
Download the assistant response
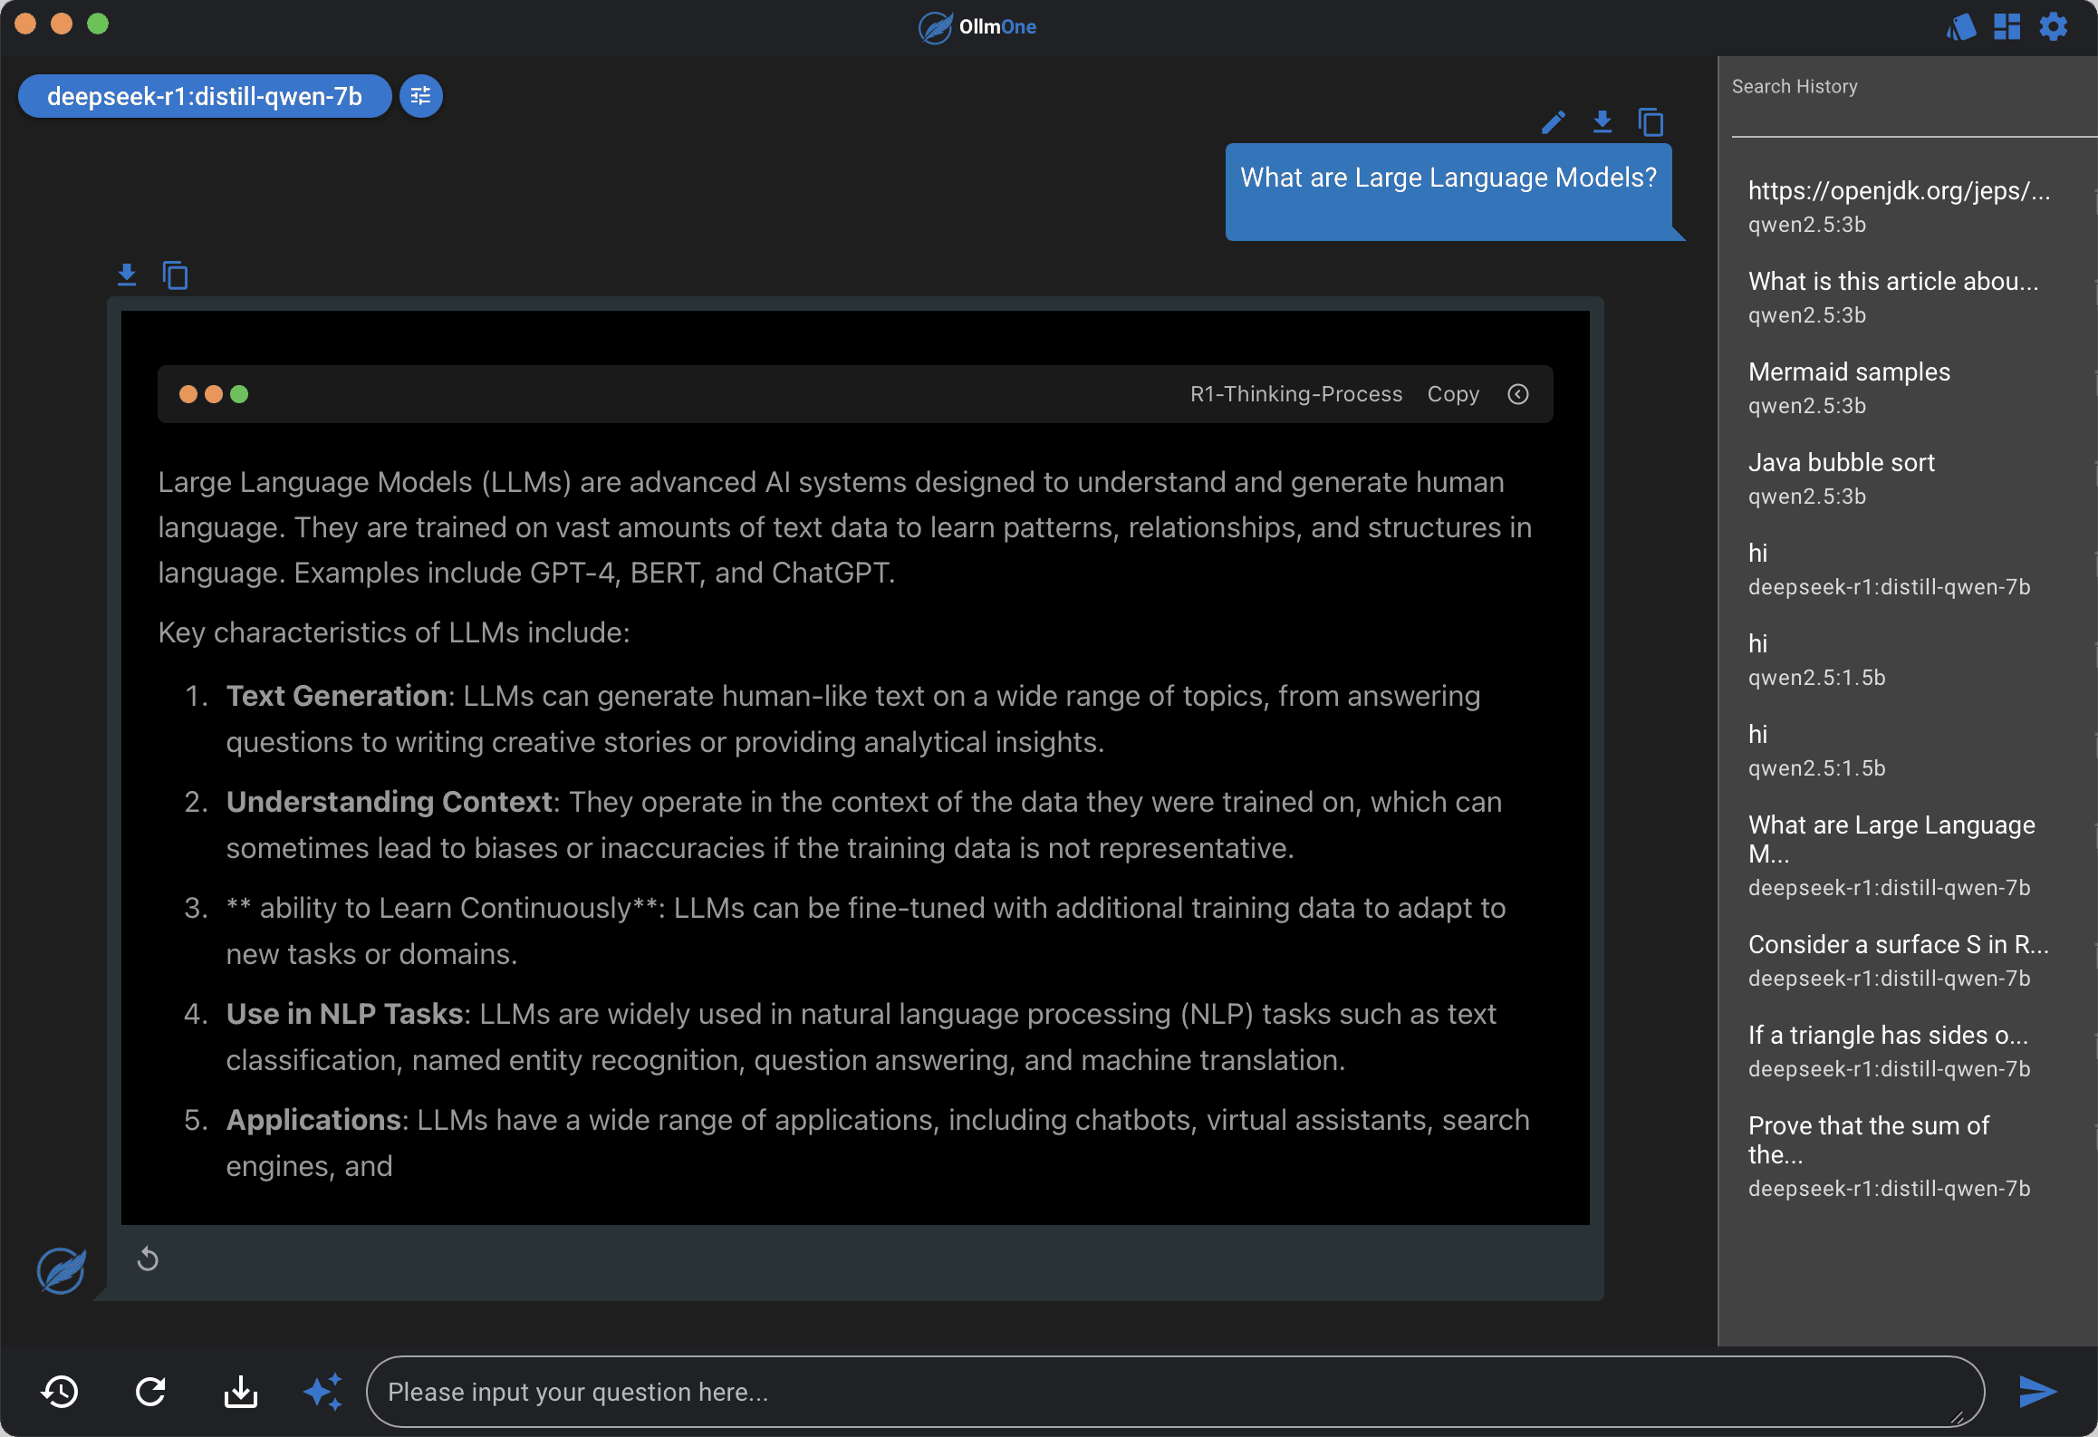pos(127,275)
